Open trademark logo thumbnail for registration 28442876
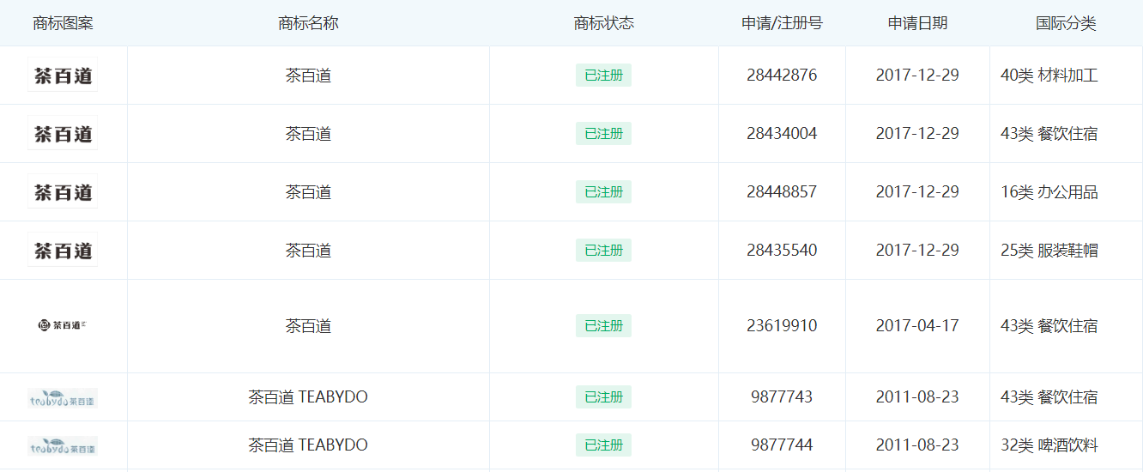This screenshot has width=1143, height=472. click(x=63, y=75)
